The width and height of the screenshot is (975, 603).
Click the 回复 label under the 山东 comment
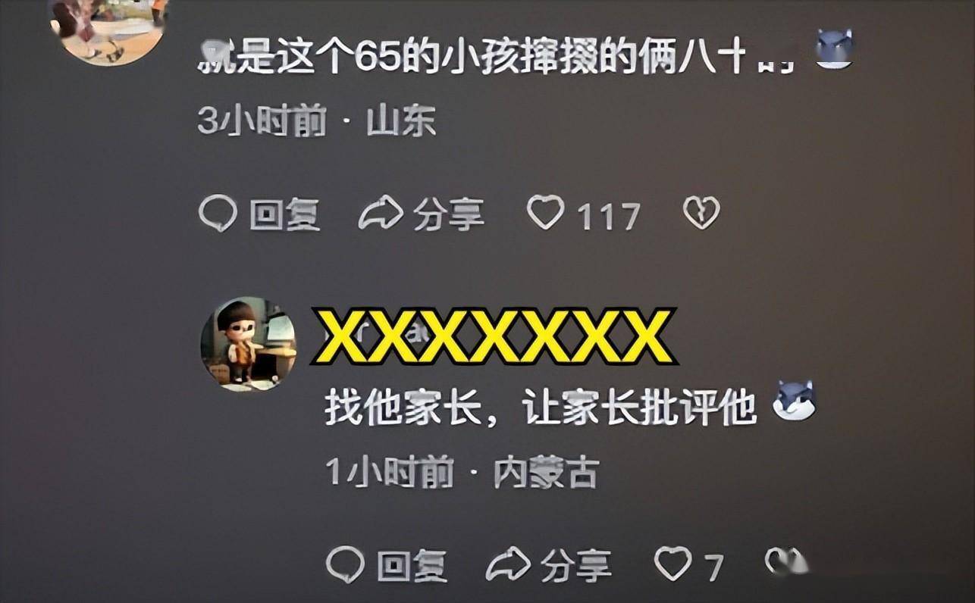(x=284, y=214)
